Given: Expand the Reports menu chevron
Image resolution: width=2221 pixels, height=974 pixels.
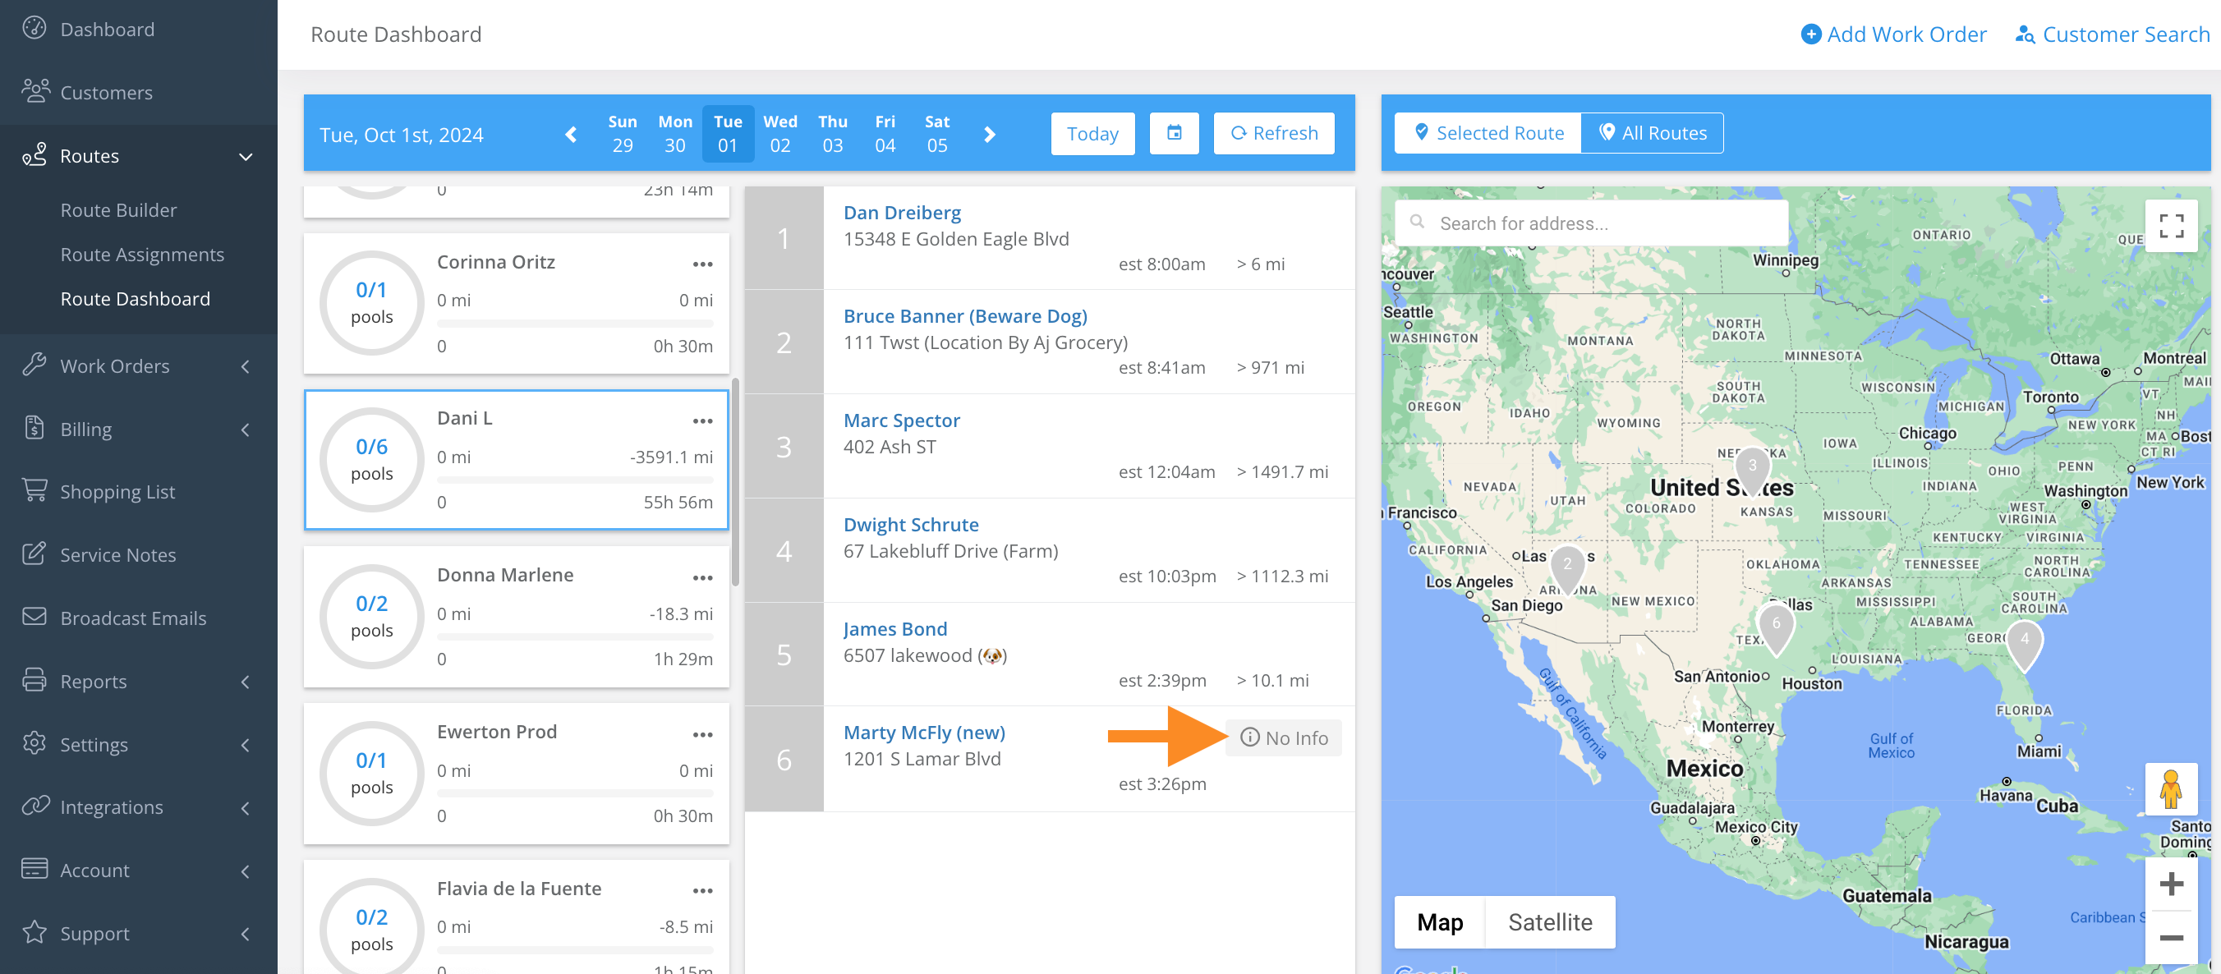Looking at the screenshot, I should click(246, 681).
